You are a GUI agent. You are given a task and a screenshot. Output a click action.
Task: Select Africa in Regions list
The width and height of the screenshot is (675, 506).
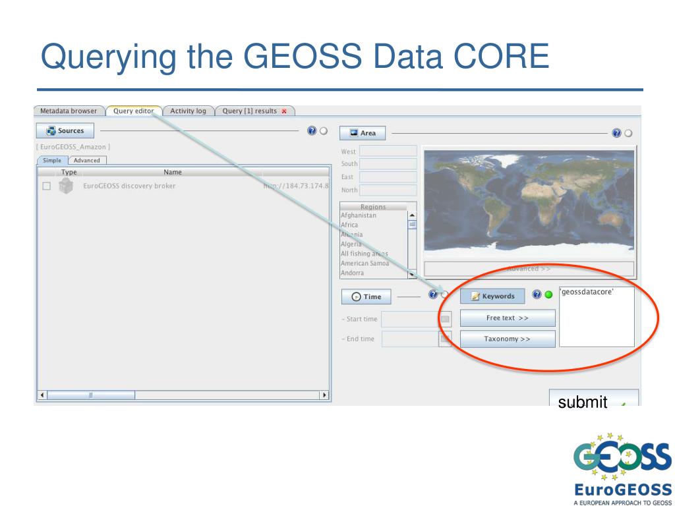tap(349, 225)
